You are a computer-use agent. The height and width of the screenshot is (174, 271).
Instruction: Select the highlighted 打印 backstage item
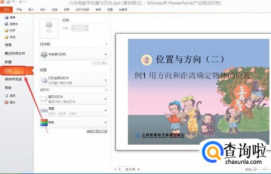[x=17, y=70]
